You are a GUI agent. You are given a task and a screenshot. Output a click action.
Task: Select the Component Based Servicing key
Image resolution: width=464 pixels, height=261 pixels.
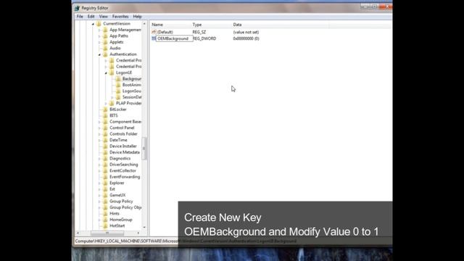point(125,122)
